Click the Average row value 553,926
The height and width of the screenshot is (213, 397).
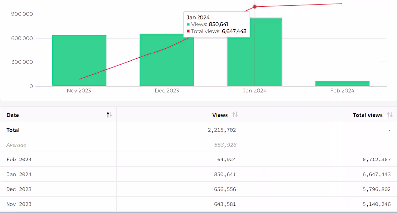225,145
